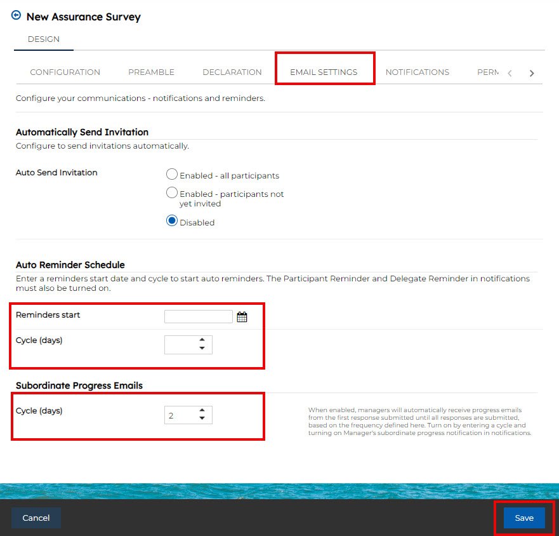
Task: Decrease the Auto Reminder cycle days
Action: point(202,349)
